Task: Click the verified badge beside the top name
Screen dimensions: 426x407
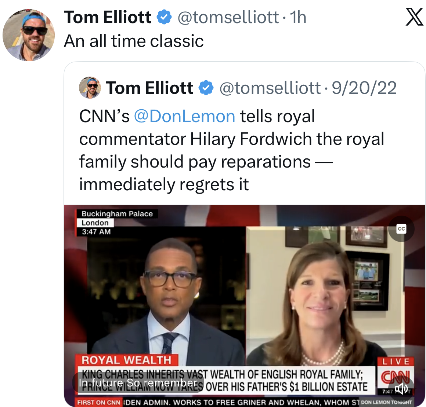Action: point(164,17)
